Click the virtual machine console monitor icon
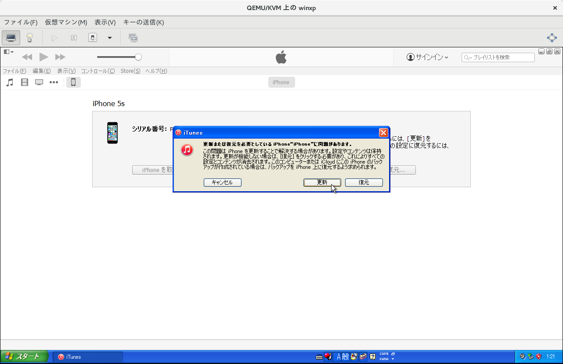Image resolution: width=563 pixels, height=364 pixels. click(x=11, y=38)
